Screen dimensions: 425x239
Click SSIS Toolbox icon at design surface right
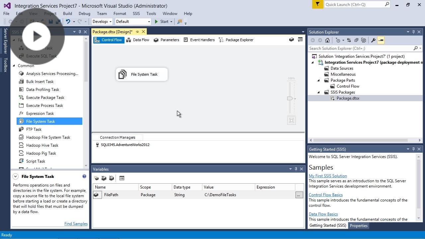(x=300, y=40)
